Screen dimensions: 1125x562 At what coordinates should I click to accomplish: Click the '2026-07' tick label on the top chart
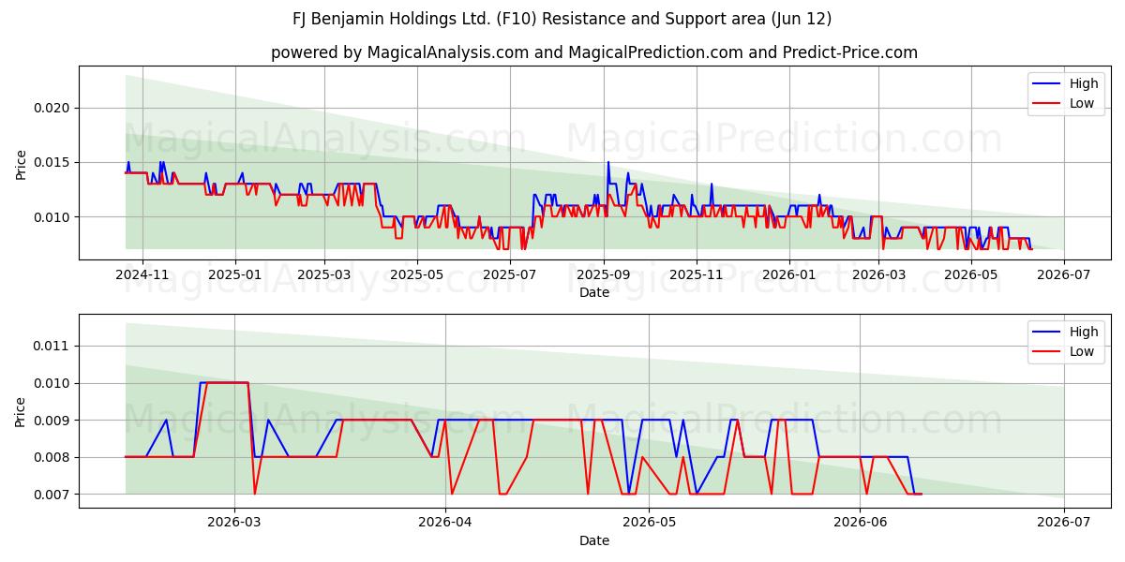1064,274
